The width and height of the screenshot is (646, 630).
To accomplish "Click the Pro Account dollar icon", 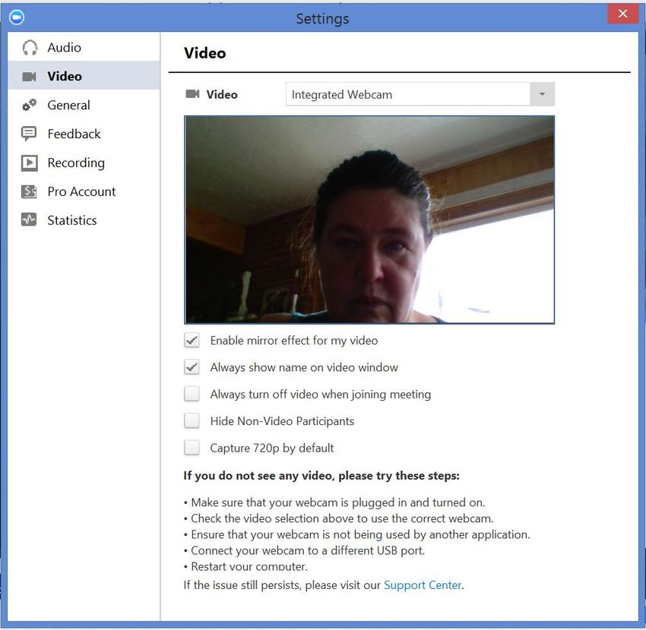I will pyautogui.click(x=29, y=191).
